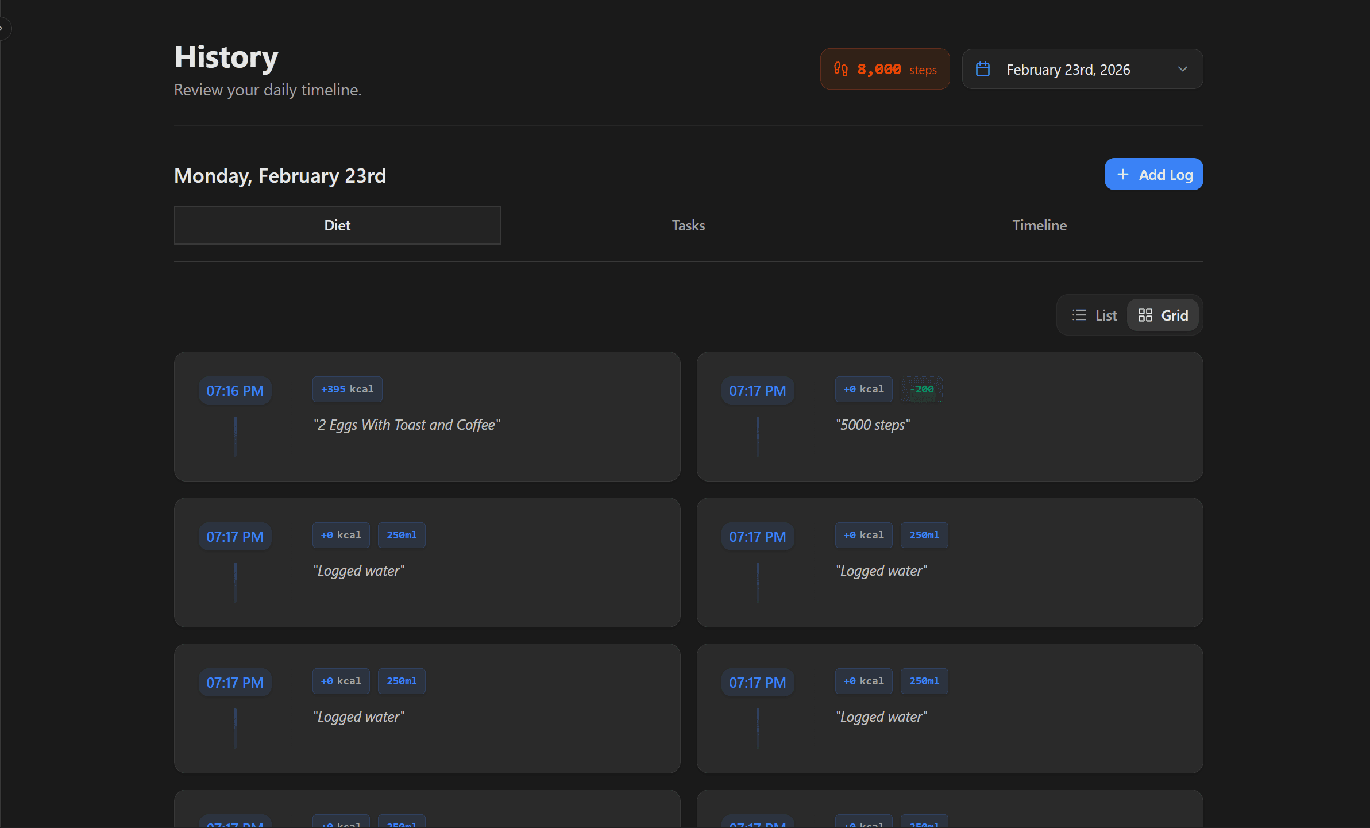Open the date picker dropdown chevron
The image size is (1370, 828).
click(x=1183, y=69)
